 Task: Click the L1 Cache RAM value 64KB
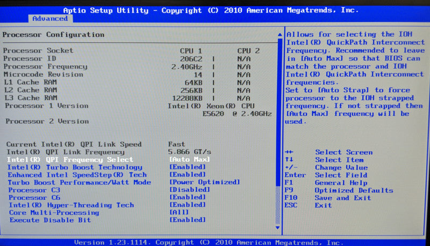pyautogui.click(x=193, y=83)
